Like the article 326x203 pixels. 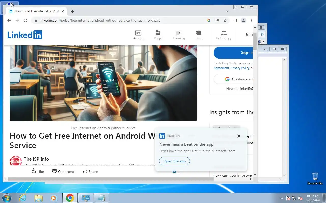coord(37,171)
